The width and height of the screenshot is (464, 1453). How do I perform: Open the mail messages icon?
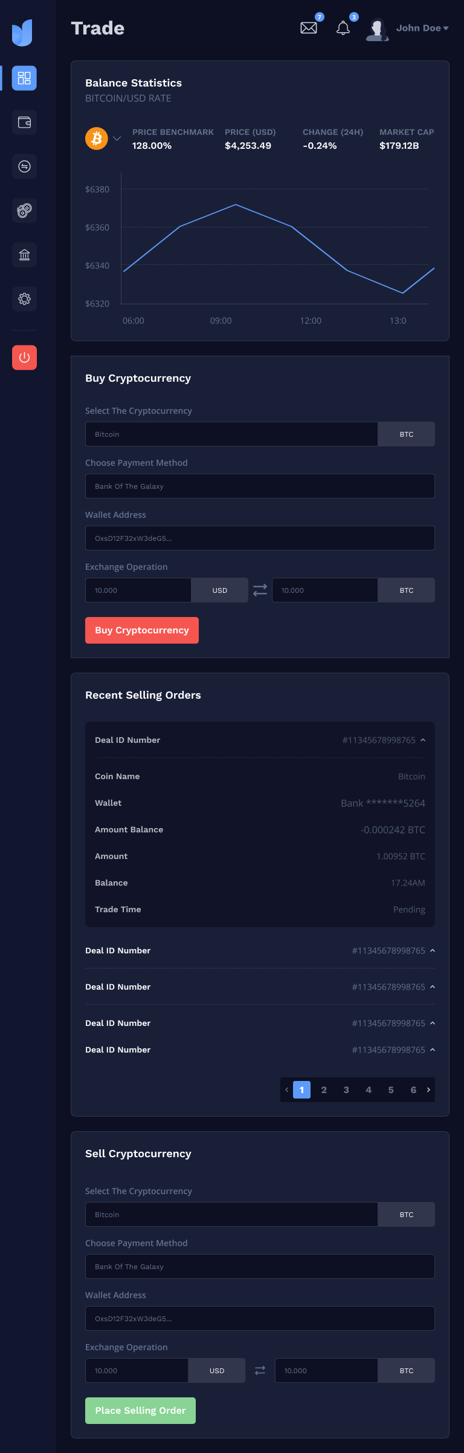[x=309, y=28]
